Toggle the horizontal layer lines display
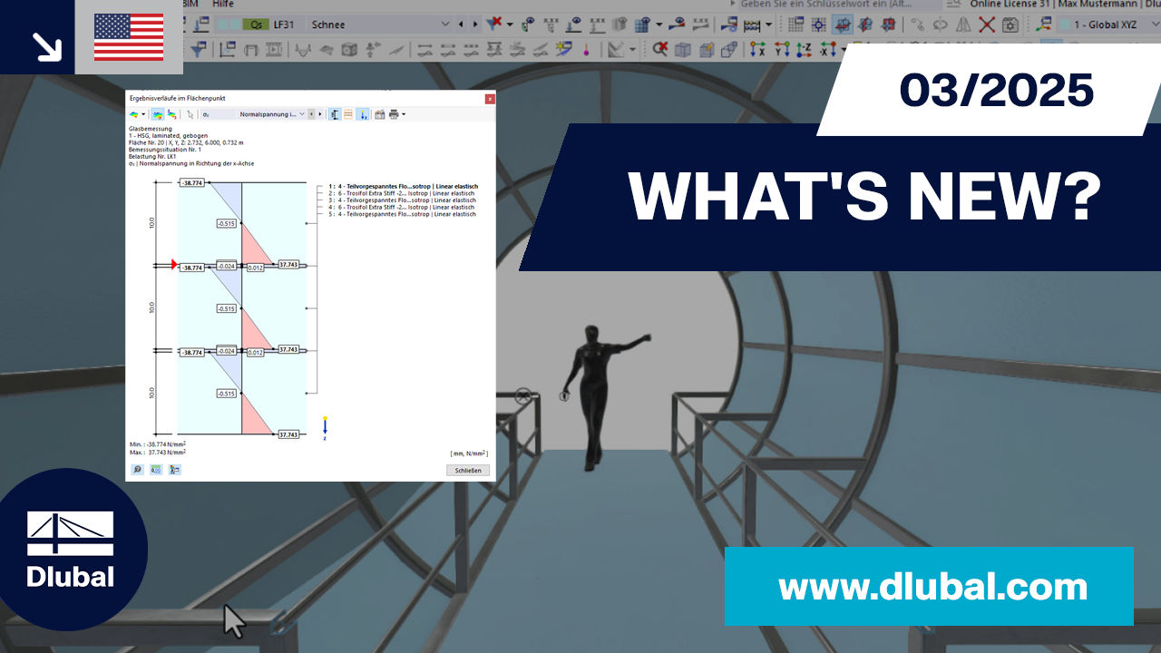1161x653 pixels. (x=347, y=113)
